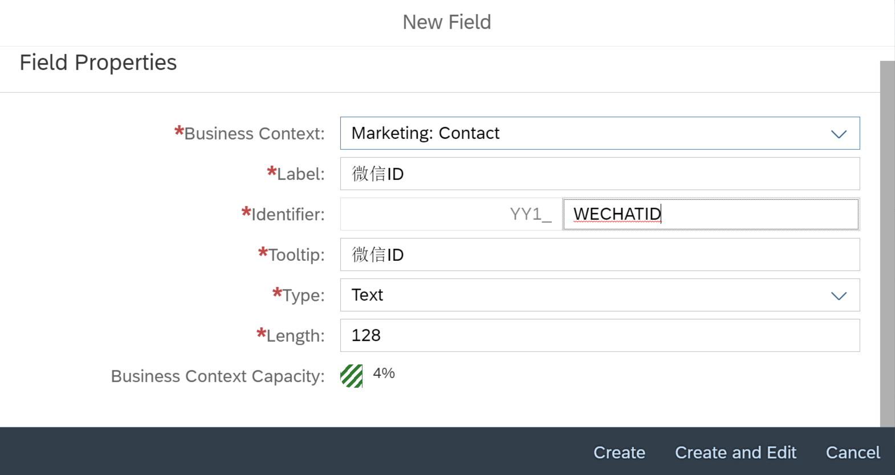Click the New Field dialog title
The image size is (895, 475).
[x=447, y=22]
